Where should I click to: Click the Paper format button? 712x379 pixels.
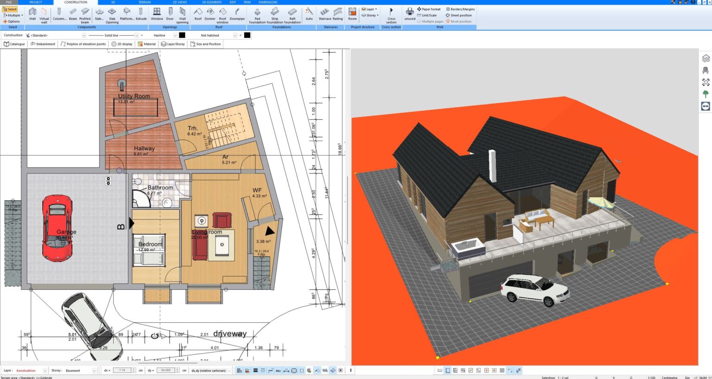click(428, 9)
